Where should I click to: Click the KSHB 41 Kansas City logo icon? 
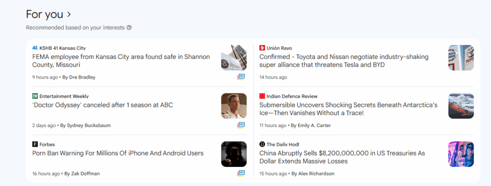point(35,48)
